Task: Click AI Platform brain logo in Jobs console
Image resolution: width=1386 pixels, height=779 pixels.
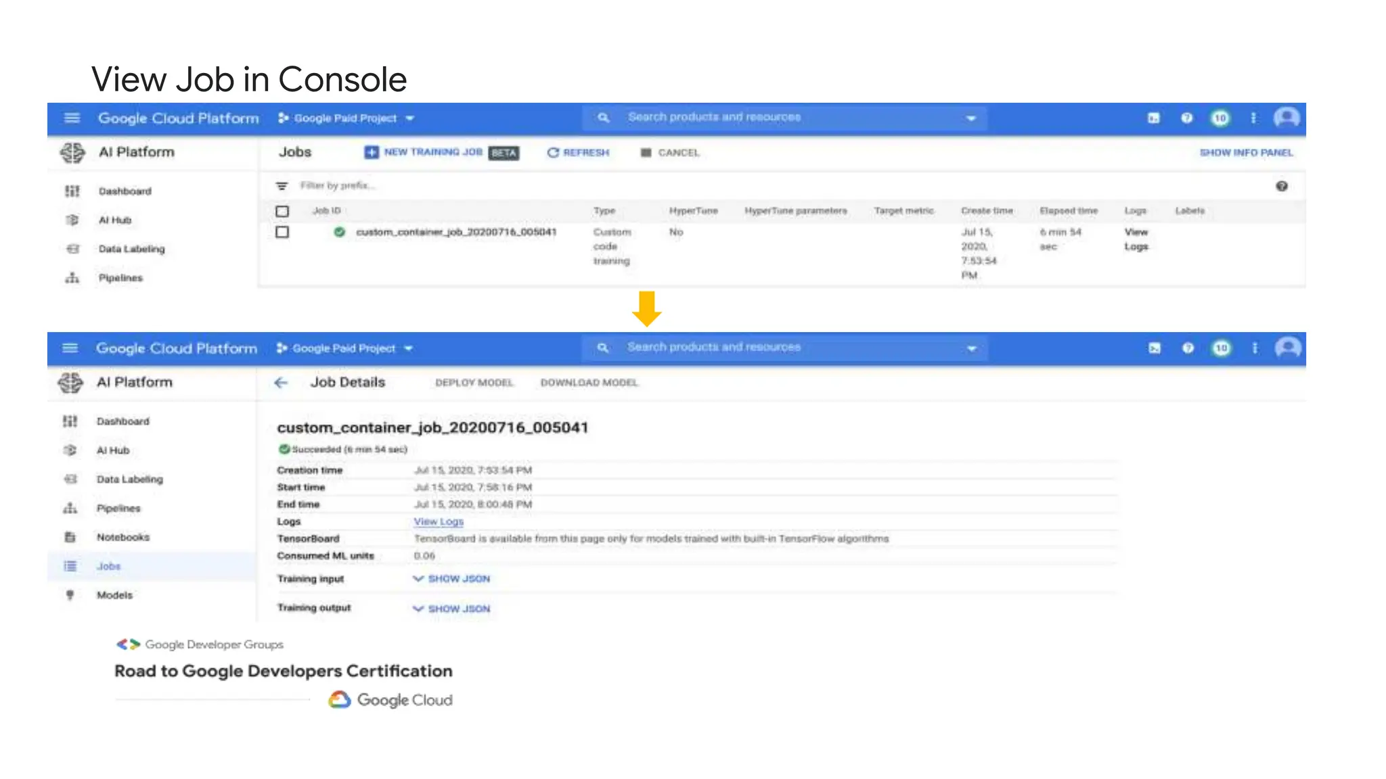Action: pos(72,153)
